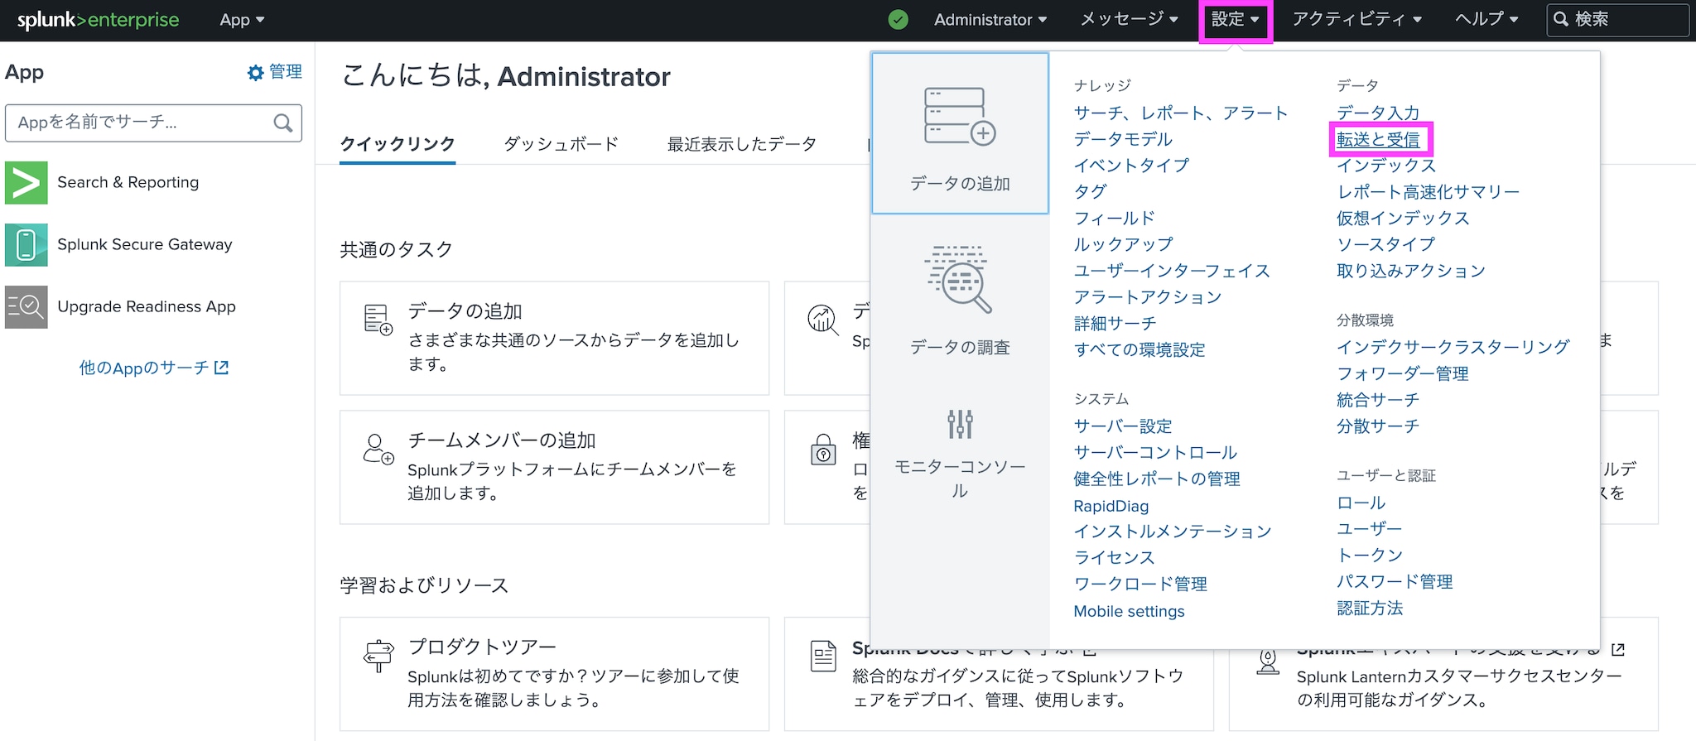Viewport: 1696px width, 741px height.
Task: Open すべての環境設定 link
Action: point(1139,350)
